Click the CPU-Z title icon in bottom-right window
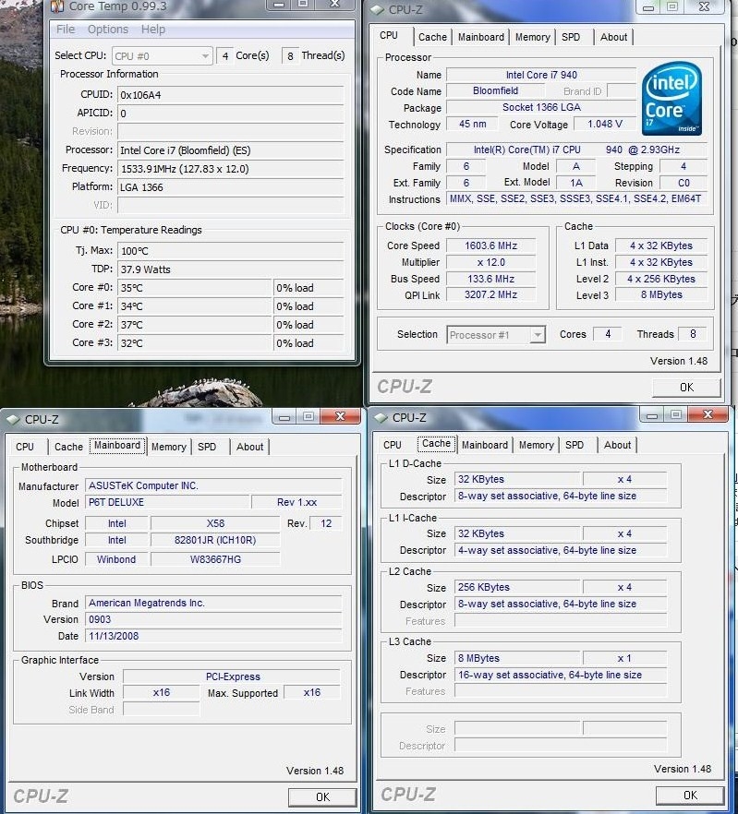The width and height of the screenshot is (738, 814). [x=381, y=417]
